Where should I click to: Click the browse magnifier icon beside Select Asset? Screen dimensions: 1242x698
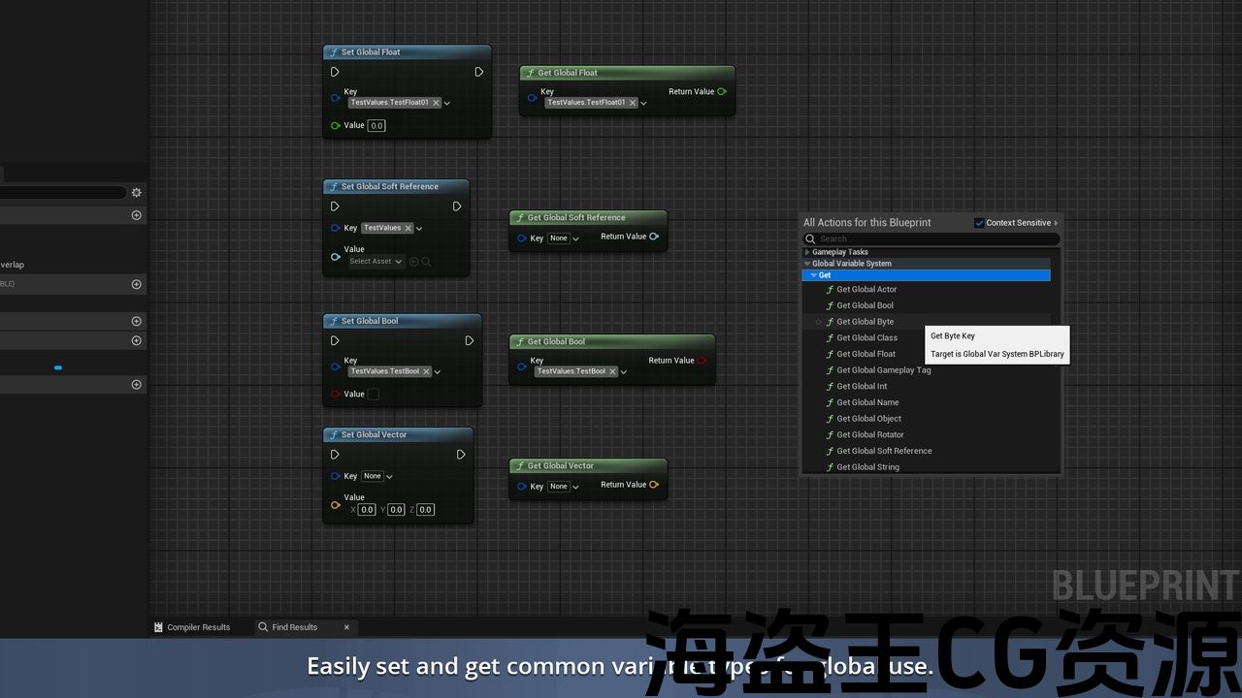[426, 261]
